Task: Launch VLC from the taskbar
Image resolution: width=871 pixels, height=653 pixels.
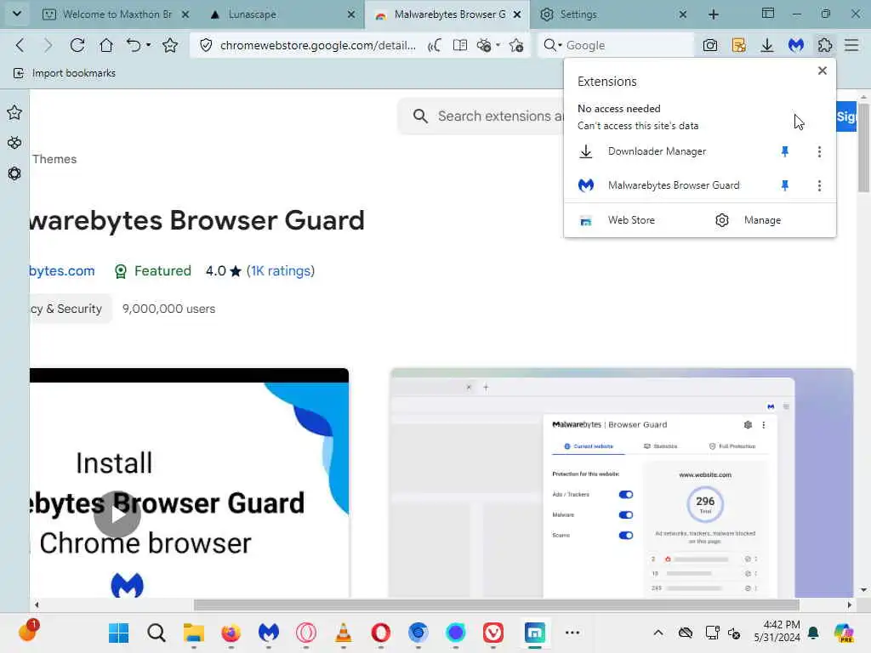Action: (x=344, y=633)
